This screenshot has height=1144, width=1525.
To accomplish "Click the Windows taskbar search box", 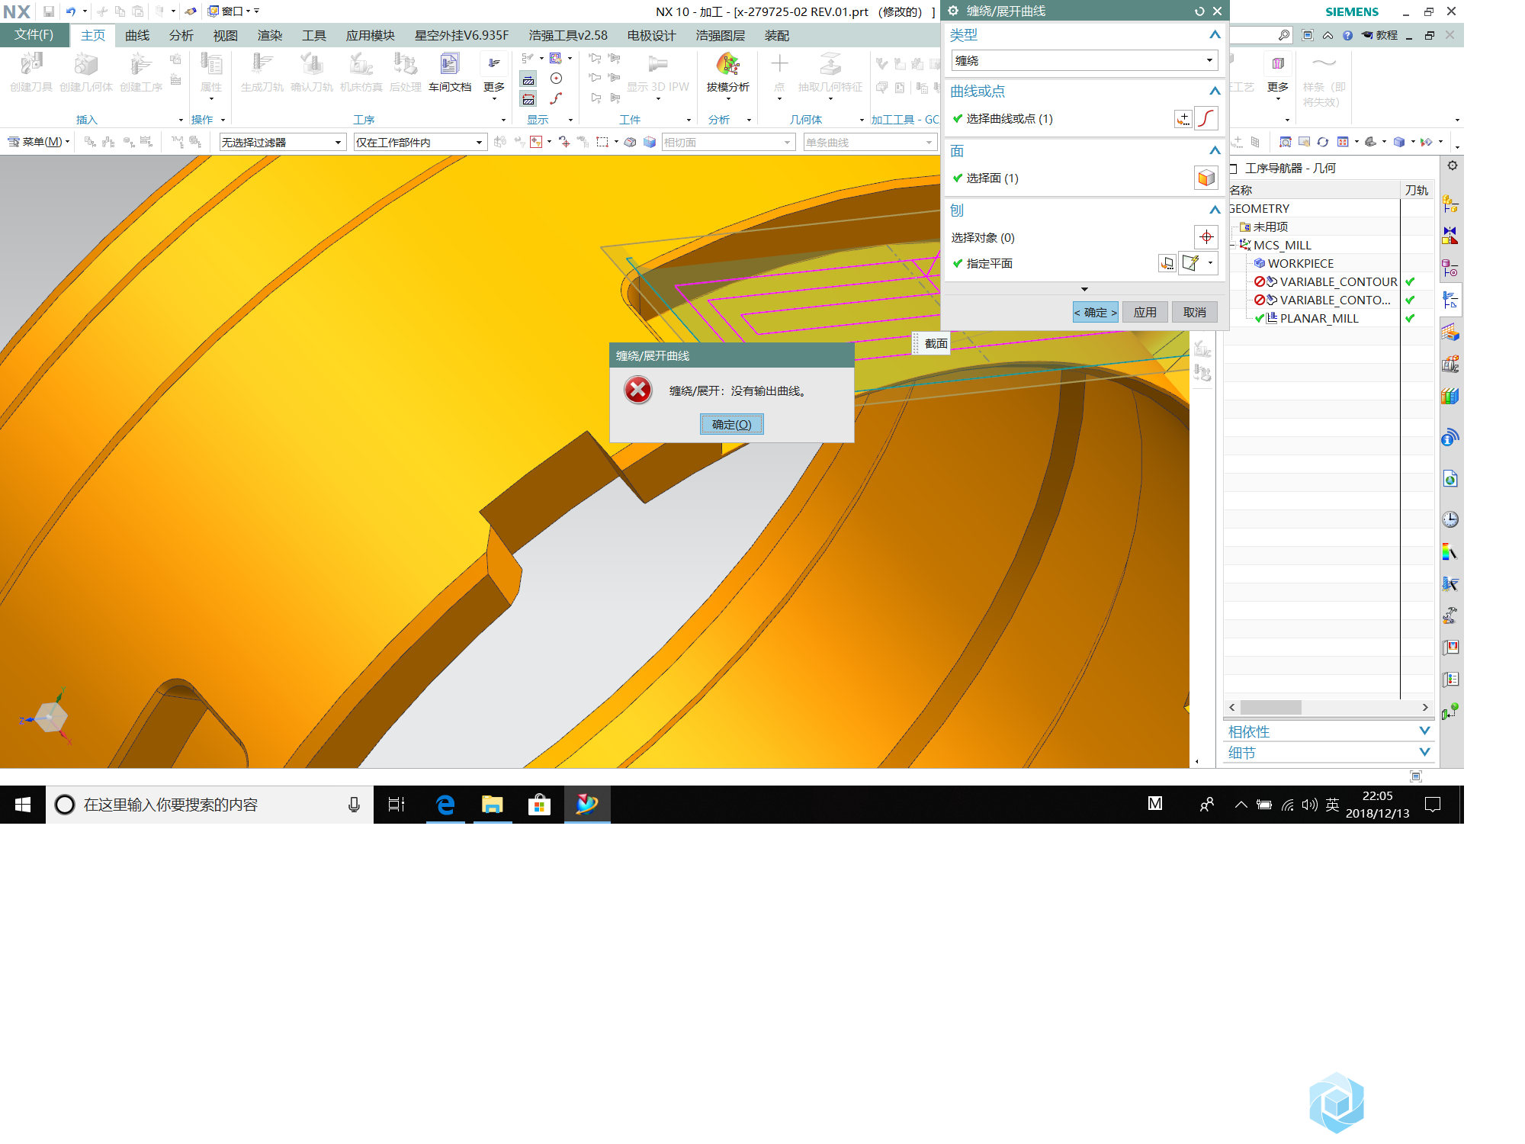I will [210, 805].
